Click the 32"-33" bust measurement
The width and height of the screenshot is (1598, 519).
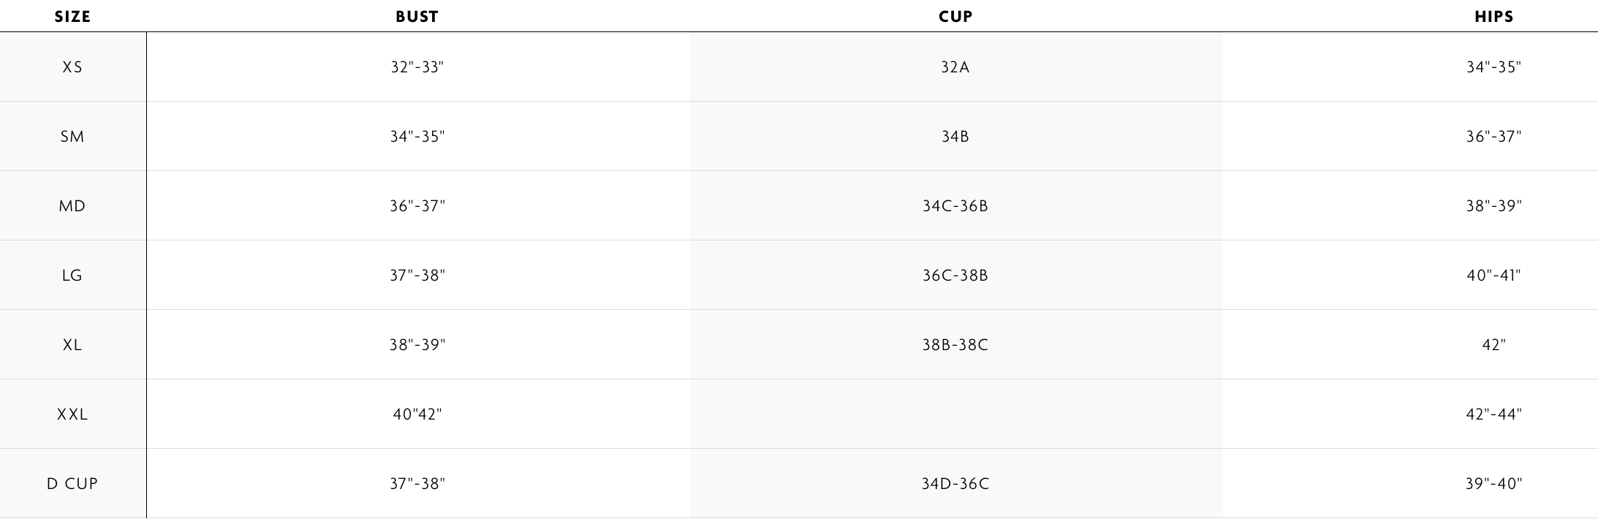pos(417,67)
